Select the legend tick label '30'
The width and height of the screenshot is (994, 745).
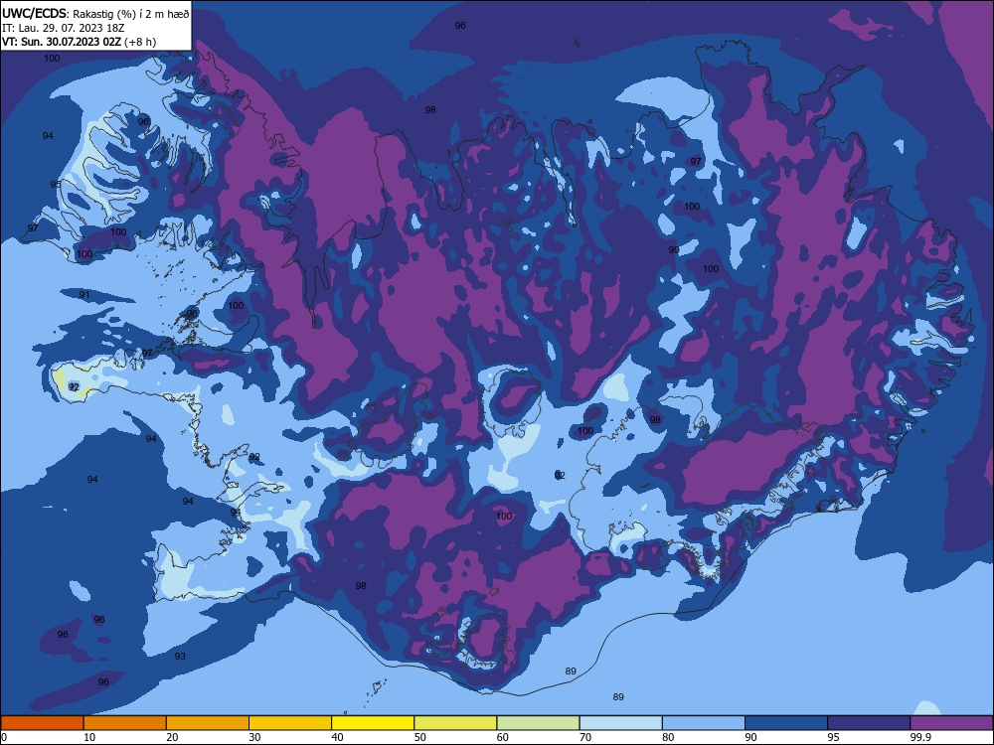(x=254, y=737)
